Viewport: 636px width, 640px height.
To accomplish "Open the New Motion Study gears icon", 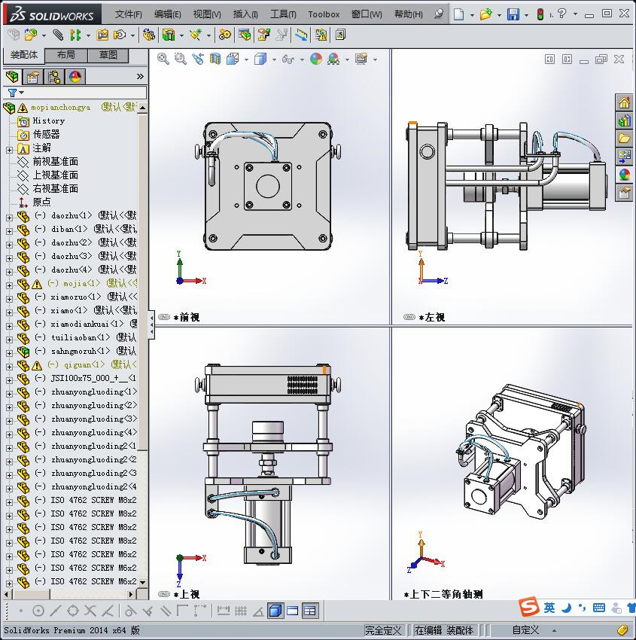I will [x=225, y=35].
